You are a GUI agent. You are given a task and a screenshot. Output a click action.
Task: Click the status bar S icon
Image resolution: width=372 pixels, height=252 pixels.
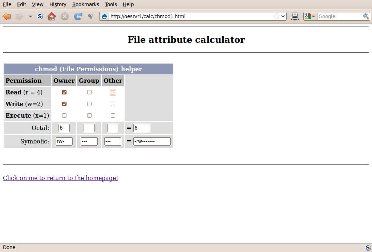tap(368, 247)
